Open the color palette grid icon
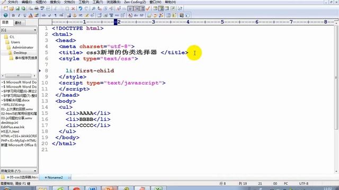The image size is (339, 190). pyautogui.click(x=37, y=15)
